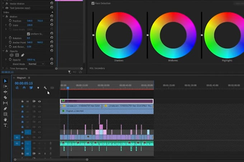Viewport: 244px width, 162px height.
Task: Click the Shadows color wheel
Action: coord(119,35)
